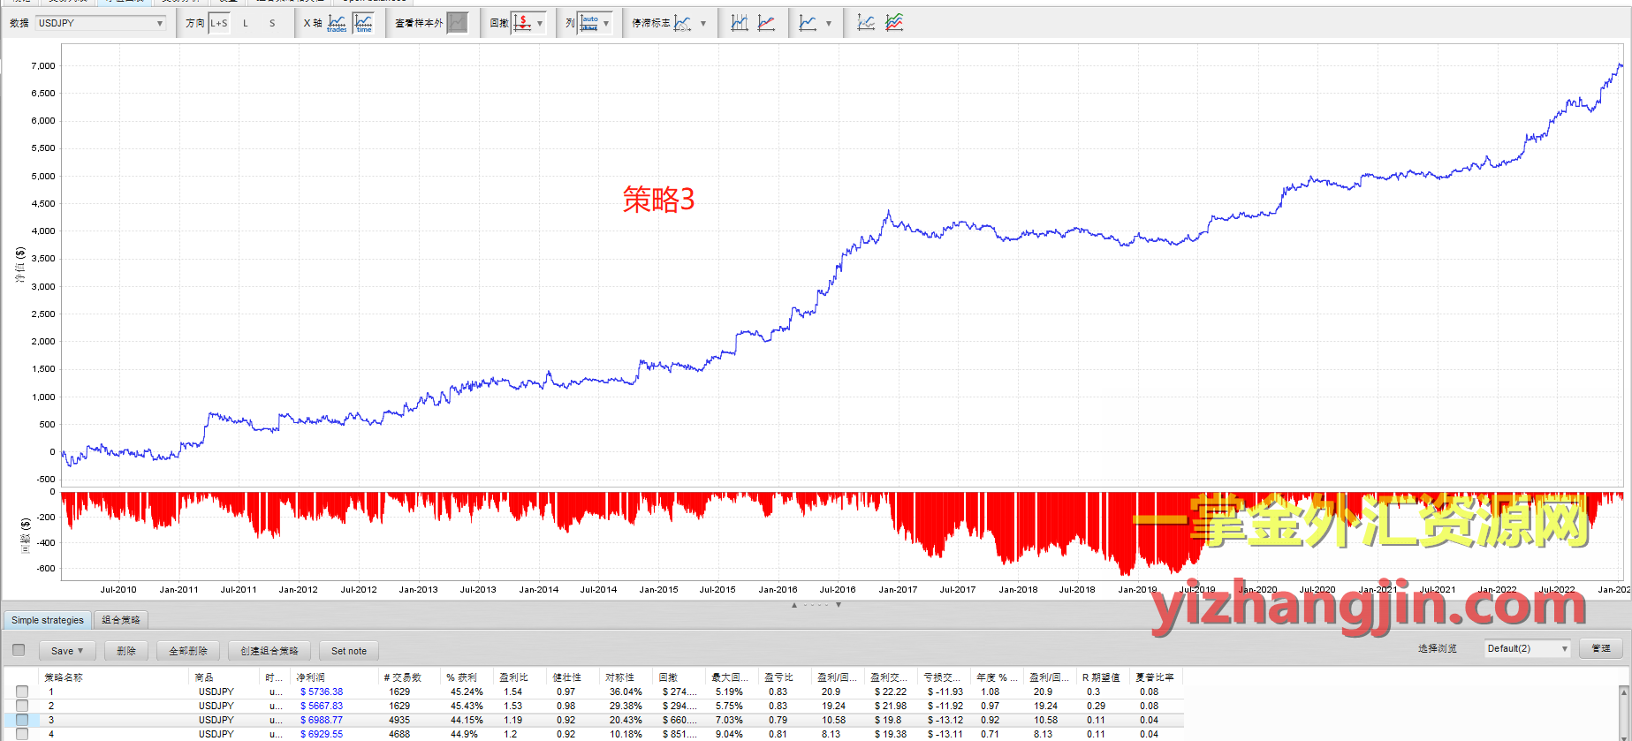The image size is (1632, 741).
Task: Tick the checkbox for strategy 2
Action: tap(22, 706)
